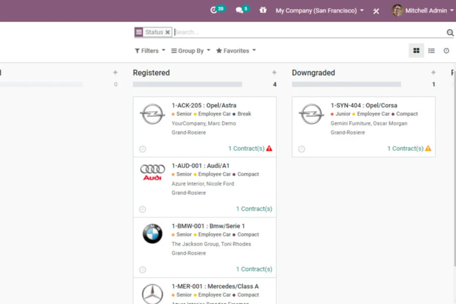Viewport: 456px width, 304px height.
Task: Click Grand-Rosiere on the Opel/Corsa card
Action: [x=348, y=133]
